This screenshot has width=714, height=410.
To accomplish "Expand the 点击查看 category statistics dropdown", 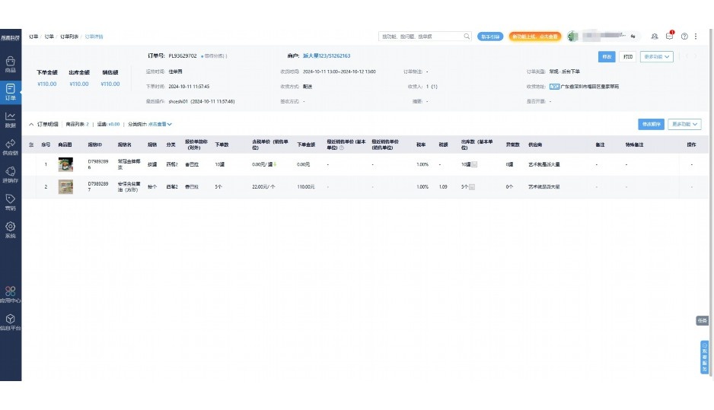I will [161, 124].
